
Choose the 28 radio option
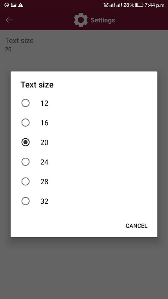pos(25,182)
